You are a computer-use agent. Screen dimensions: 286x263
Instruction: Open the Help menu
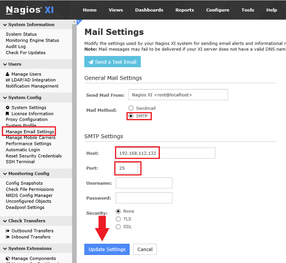pos(272,10)
